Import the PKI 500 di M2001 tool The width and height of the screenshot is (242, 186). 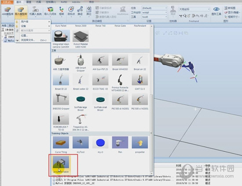click(x=120, y=102)
